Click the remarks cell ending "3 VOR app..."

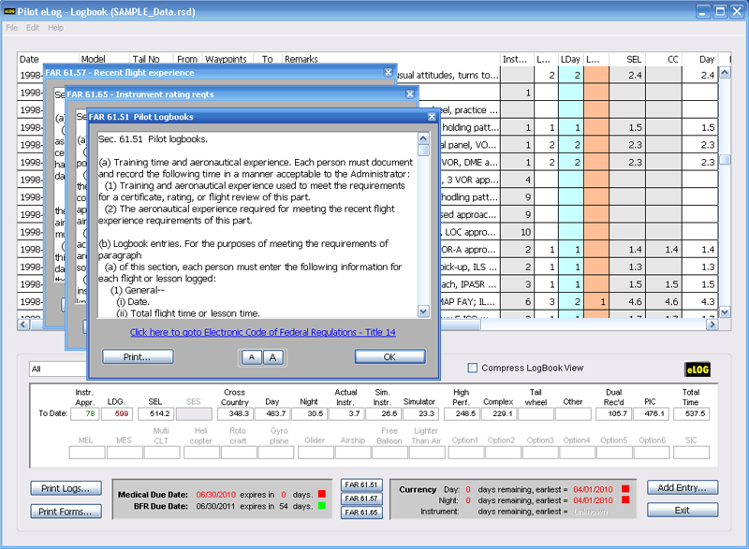(470, 180)
